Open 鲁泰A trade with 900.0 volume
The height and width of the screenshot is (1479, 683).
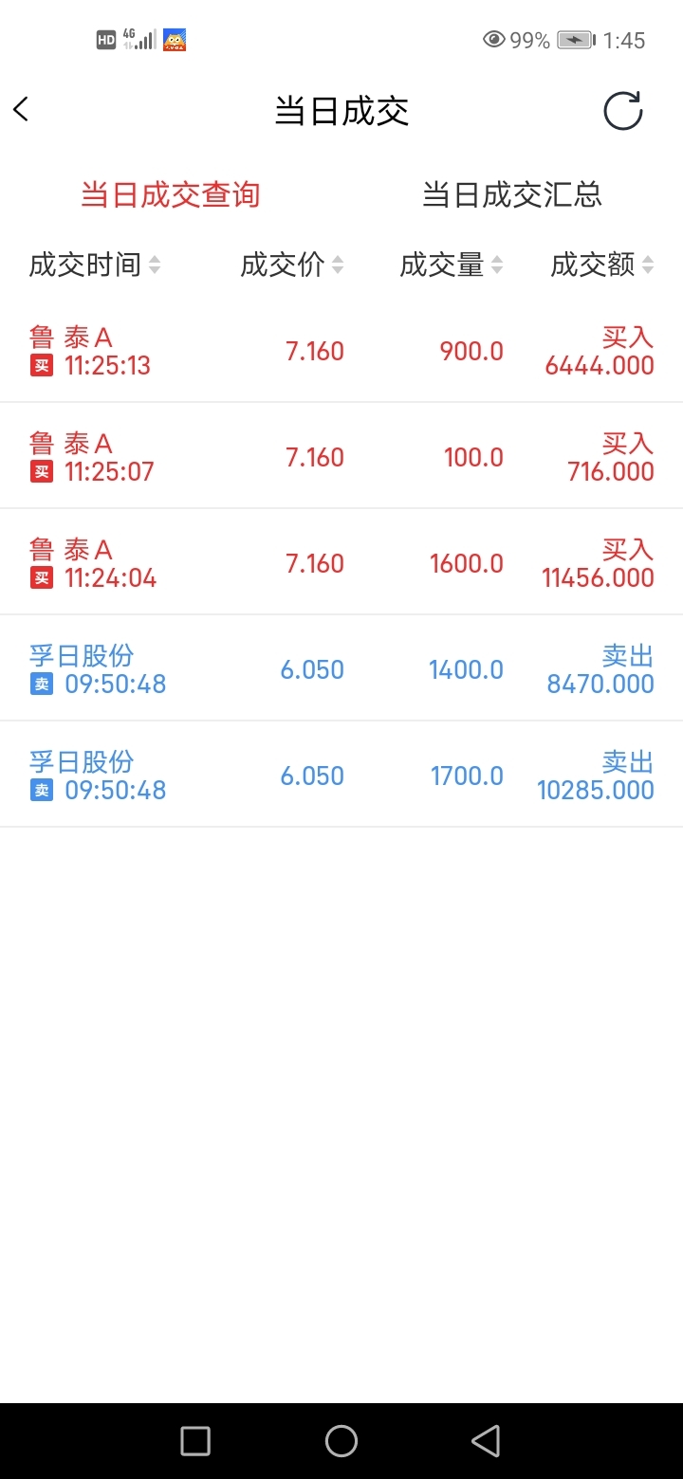[x=341, y=351]
